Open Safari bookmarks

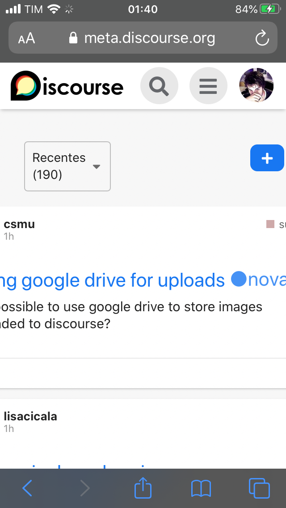pos(201,488)
